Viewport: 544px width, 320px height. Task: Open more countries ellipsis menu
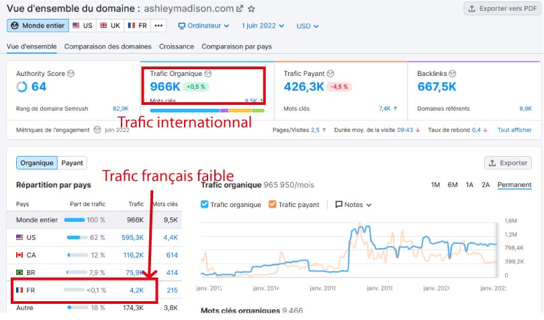(158, 26)
